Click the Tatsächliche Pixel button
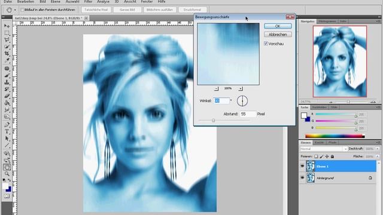The width and height of the screenshot is (383, 215). click(96, 10)
